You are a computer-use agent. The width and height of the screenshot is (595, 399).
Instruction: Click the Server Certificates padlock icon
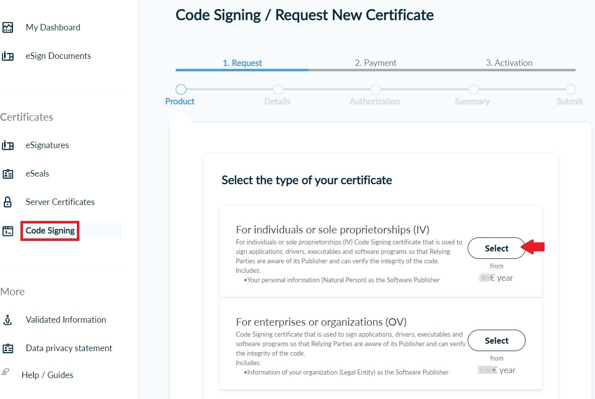pyautogui.click(x=7, y=202)
